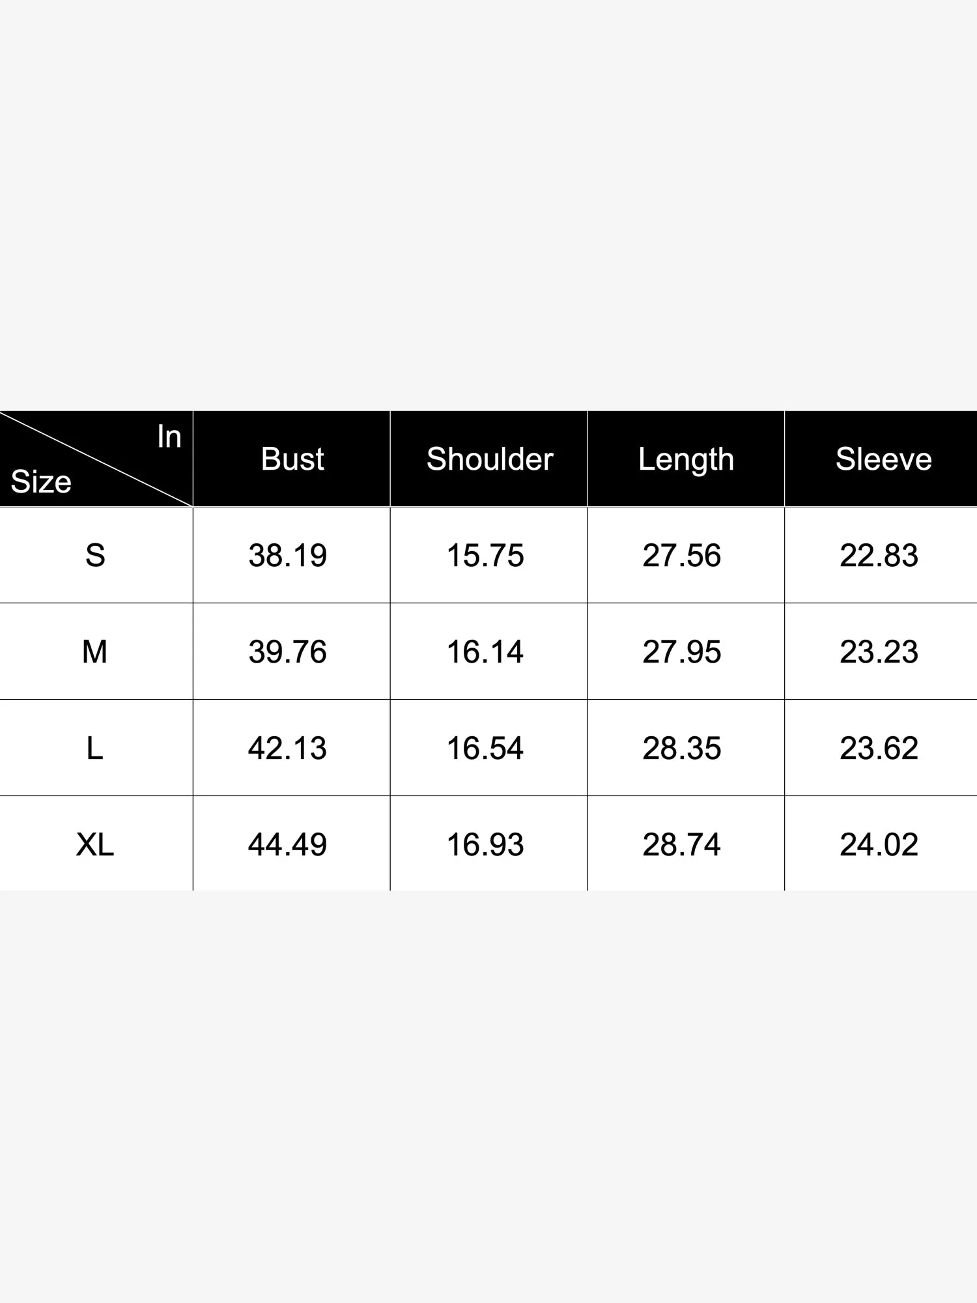Select the 15.75 shoulder measurement
The height and width of the screenshot is (1303, 977).
[x=485, y=556]
